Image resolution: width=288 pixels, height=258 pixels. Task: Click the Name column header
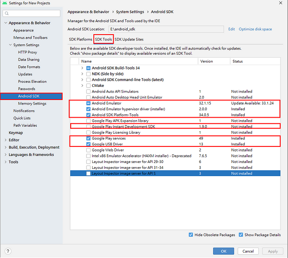tap(138, 61)
